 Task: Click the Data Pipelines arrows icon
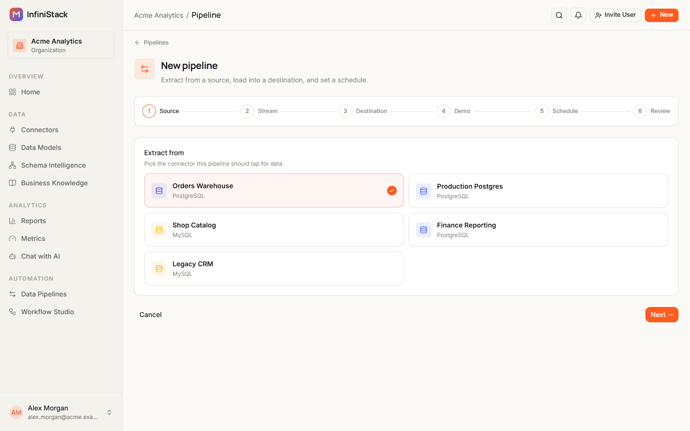[12, 294]
